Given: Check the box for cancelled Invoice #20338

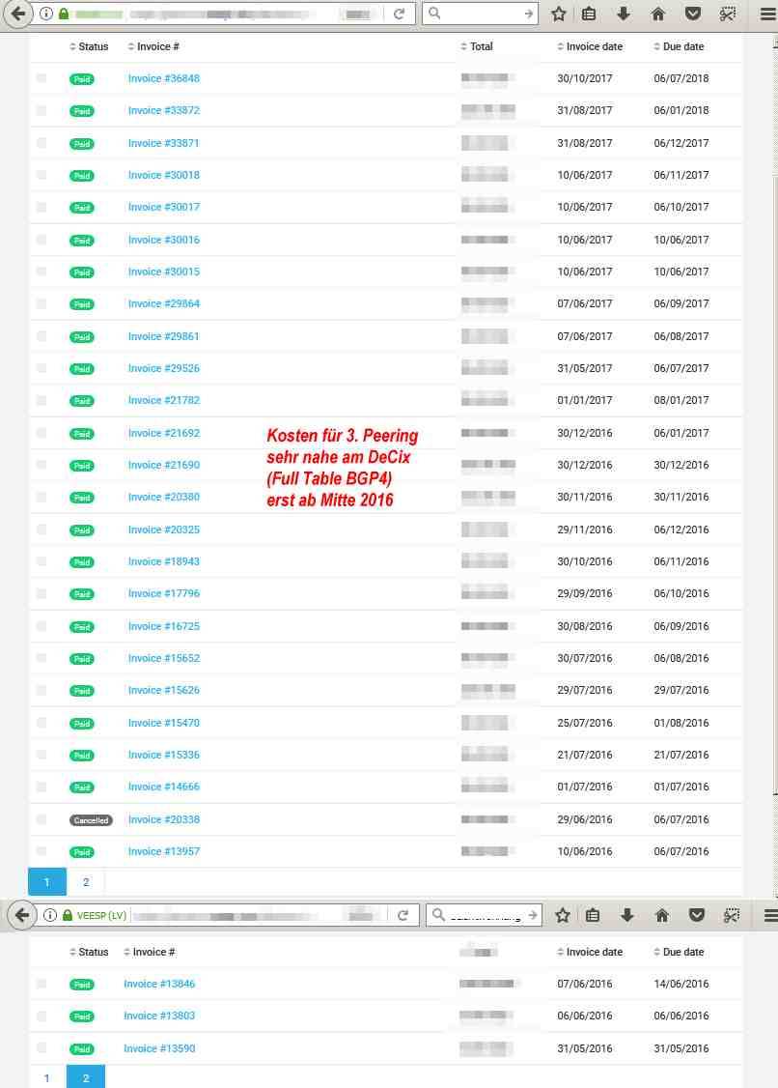Looking at the screenshot, I should pyautogui.click(x=42, y=819).
